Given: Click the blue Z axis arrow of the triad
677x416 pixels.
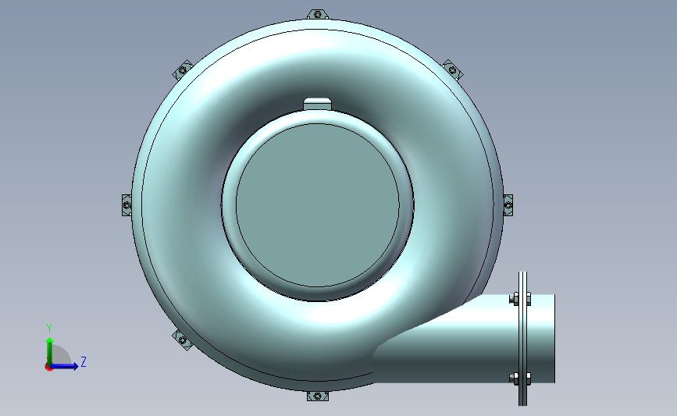Looking at the screenshot, I should click(65, 366).
